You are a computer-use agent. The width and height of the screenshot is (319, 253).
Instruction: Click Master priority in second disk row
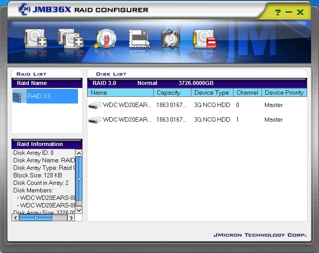pos(274,119)
